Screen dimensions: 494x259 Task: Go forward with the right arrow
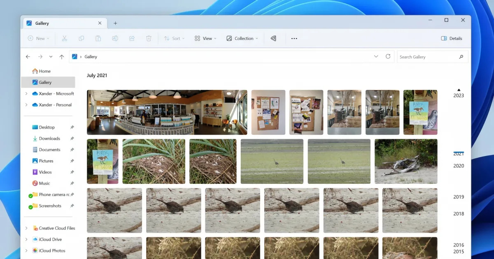pos(40,57)
